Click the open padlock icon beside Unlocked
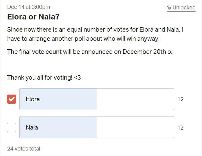Viewport: 202px width, 156px height. (169, 8)
